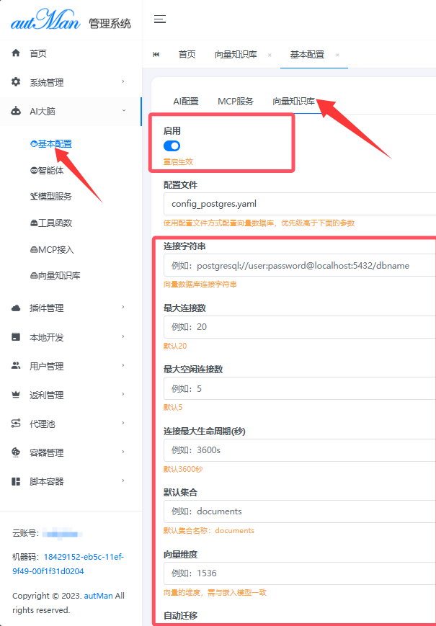Click the 向量维度 input field
The height and width of the screenshot is (626, 436).
pos(299,573)
